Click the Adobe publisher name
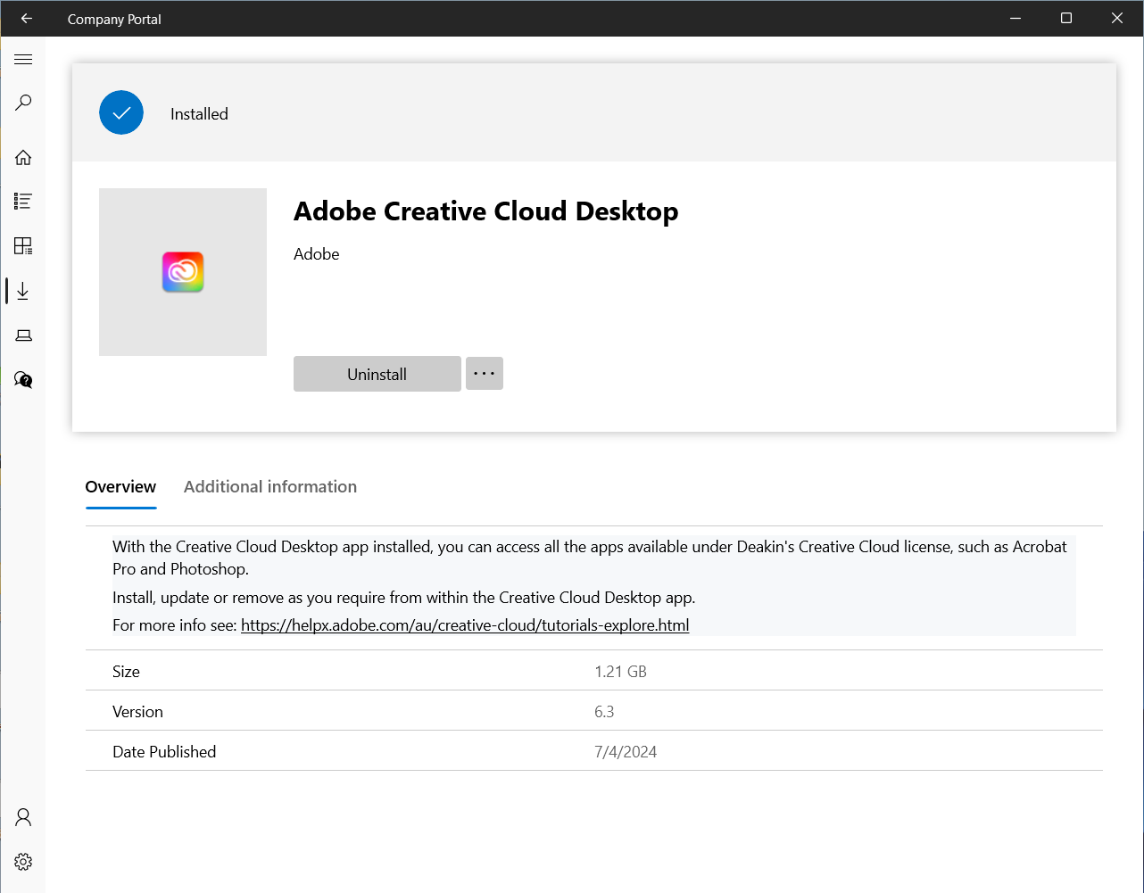Screen dimensions: 1144x893 (x=317, y=254)
